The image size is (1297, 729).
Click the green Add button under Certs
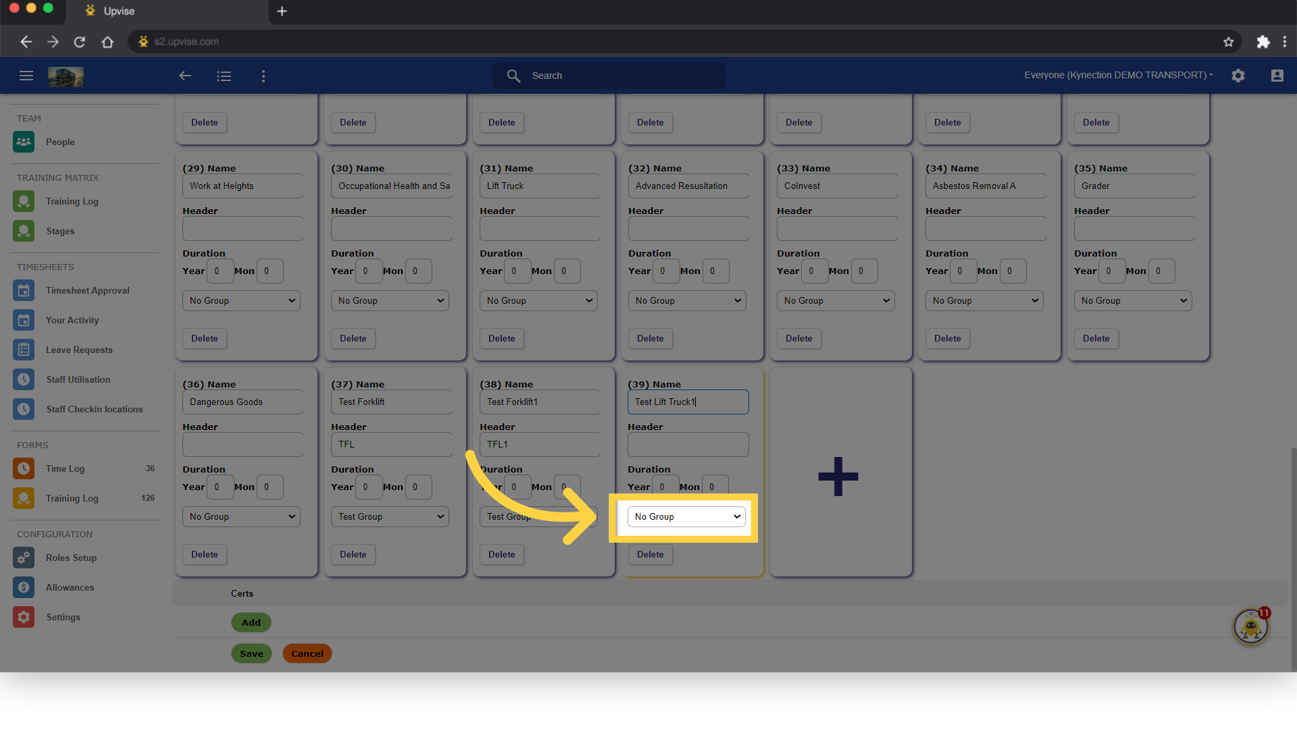[251, 622]
